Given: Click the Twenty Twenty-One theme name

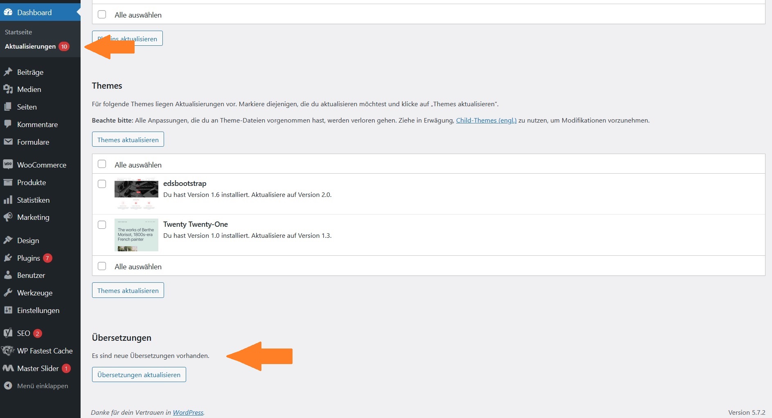Looking at the screenshot, I should click(x=196, y=224).
